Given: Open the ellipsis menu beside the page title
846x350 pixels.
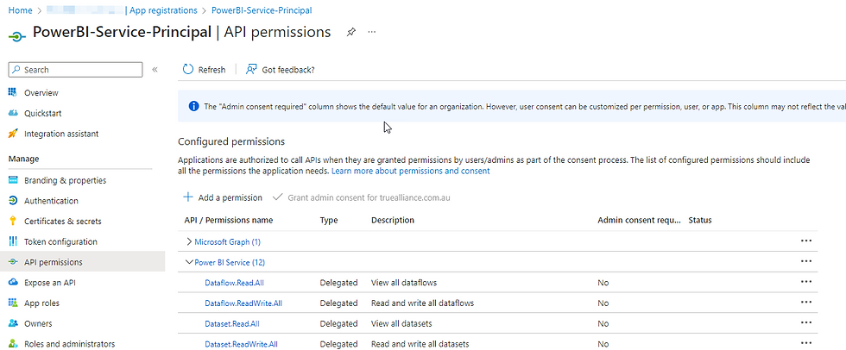Looking at the screenshot, I should point(372,32).
